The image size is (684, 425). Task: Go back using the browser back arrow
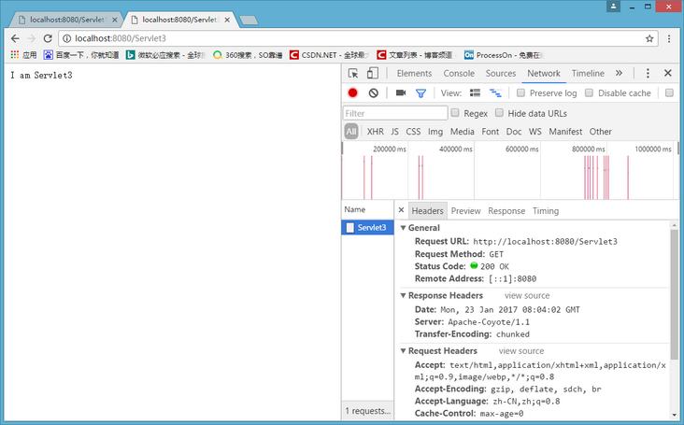click(15, 38)
